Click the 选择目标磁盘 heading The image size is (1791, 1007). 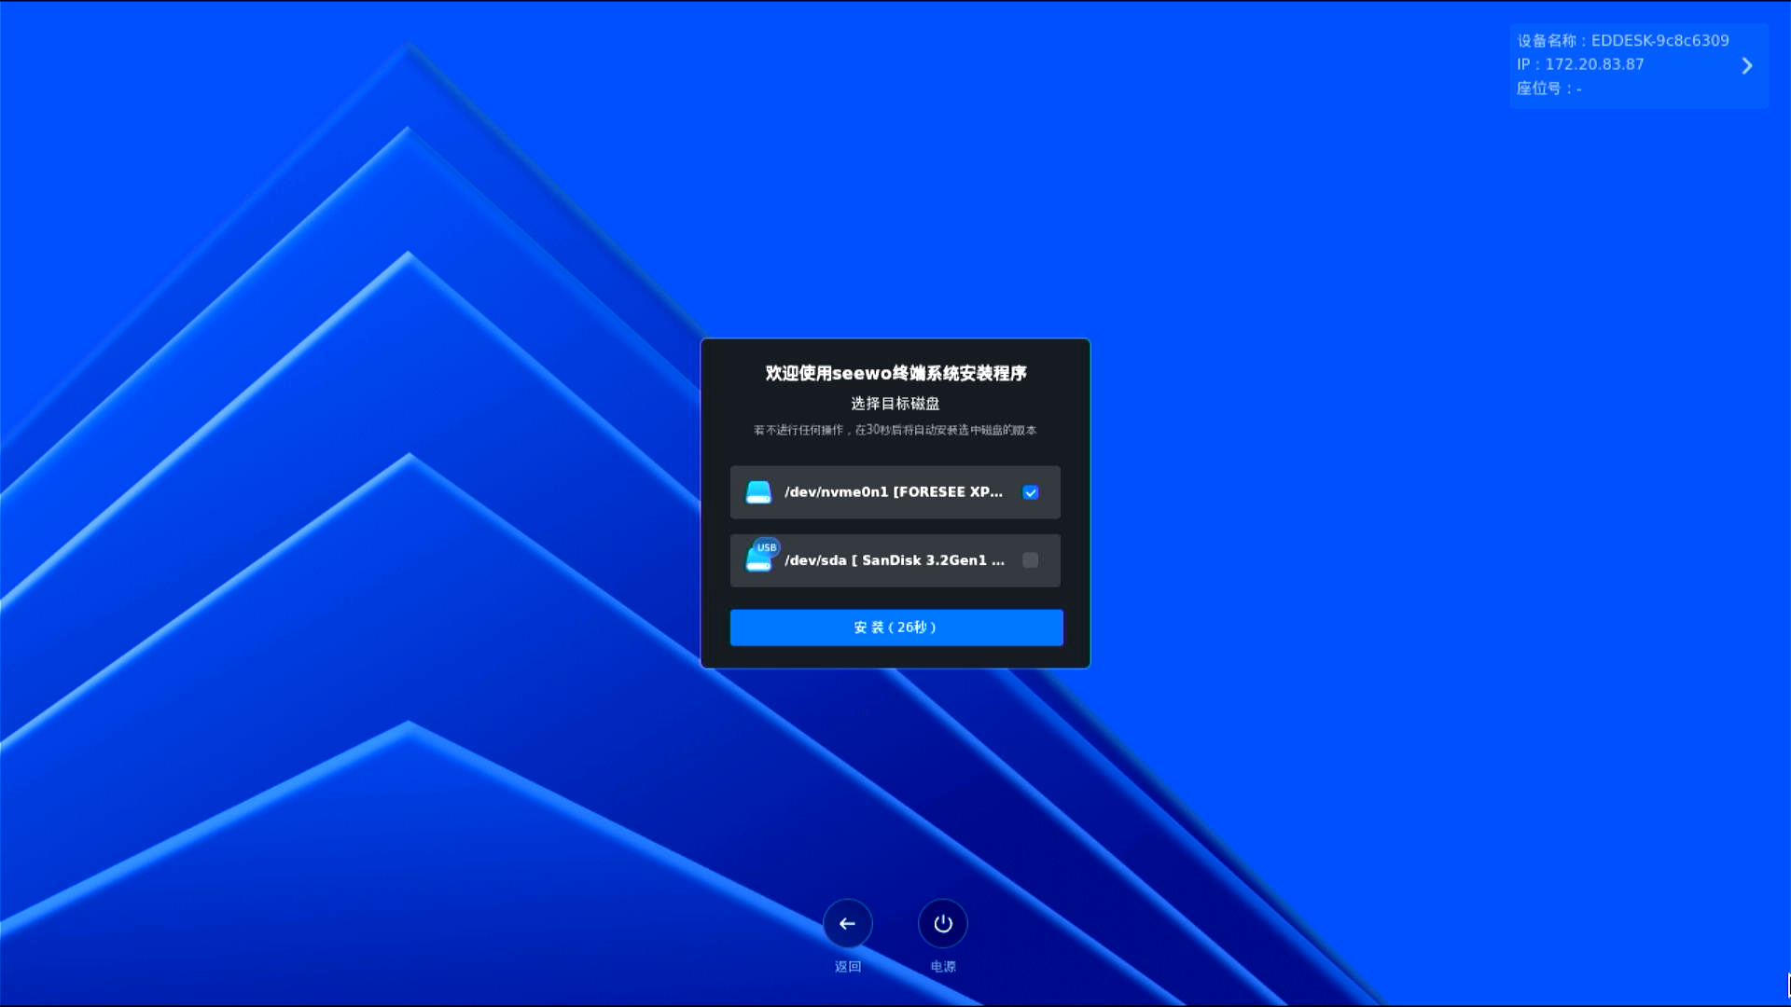tap(895, 404)
